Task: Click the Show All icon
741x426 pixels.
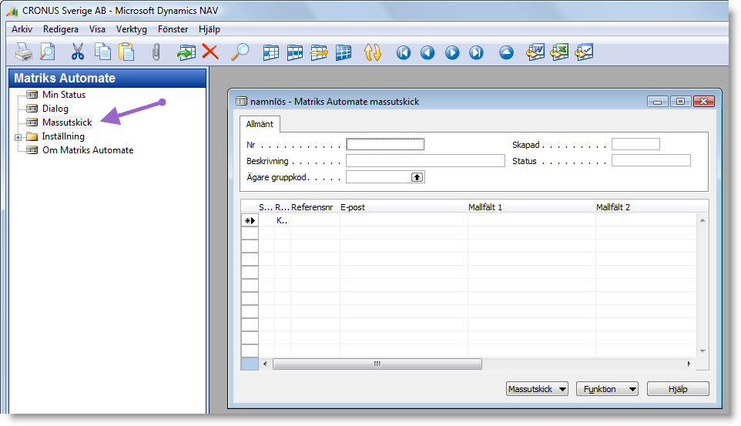Action: click(x=344, y=52)
